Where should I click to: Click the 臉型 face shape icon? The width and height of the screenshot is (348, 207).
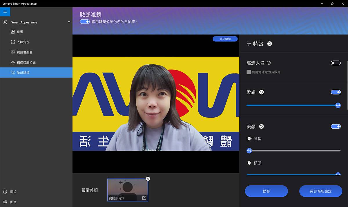(x=249, y=139)
